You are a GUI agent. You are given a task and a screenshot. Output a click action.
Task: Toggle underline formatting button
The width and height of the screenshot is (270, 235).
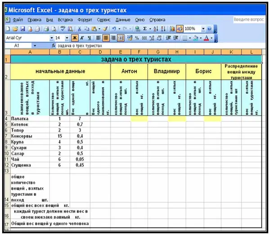(x=89, y=38)
